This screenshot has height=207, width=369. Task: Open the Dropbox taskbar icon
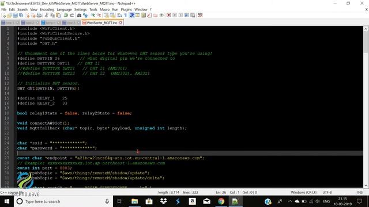163,201
